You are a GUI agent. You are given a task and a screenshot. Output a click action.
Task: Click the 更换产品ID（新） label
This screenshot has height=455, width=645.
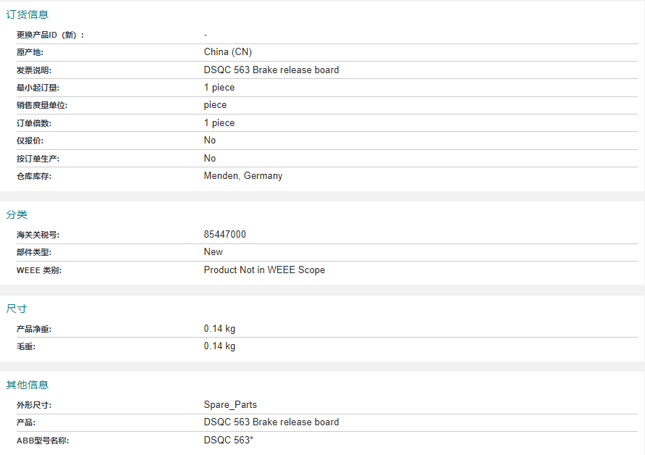[x=50, y=35]
